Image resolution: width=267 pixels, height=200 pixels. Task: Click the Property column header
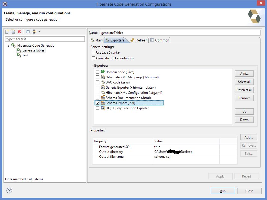123,141
